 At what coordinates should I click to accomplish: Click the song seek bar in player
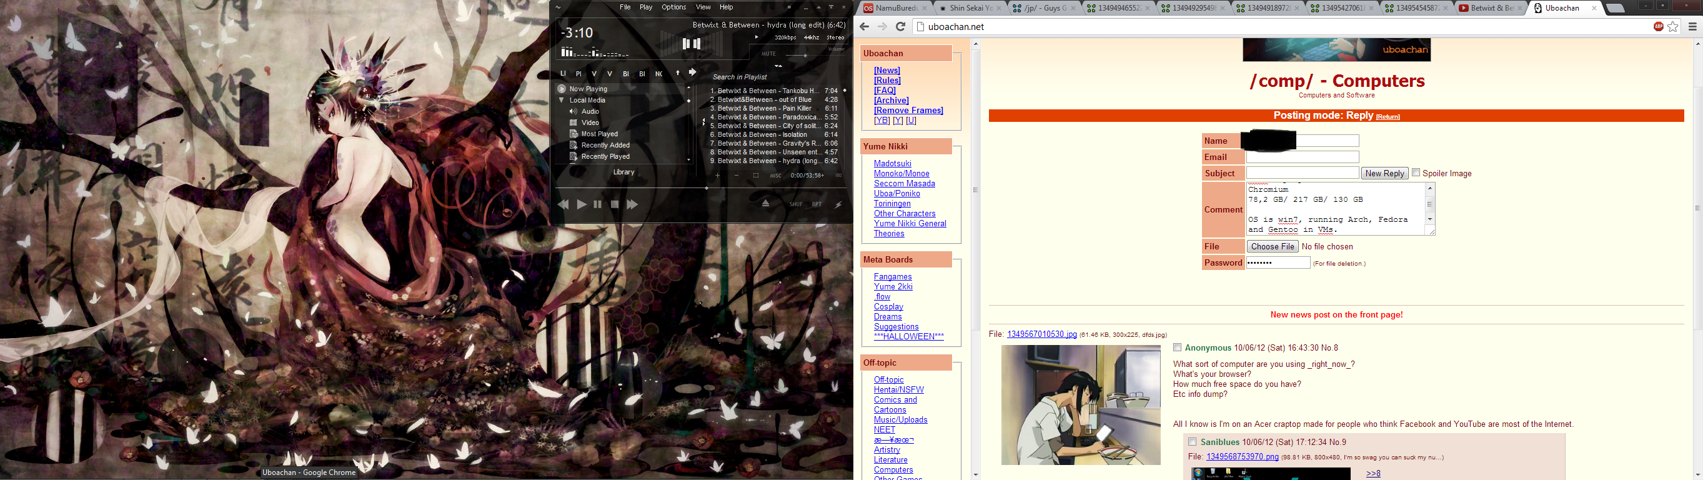[701, 188]
